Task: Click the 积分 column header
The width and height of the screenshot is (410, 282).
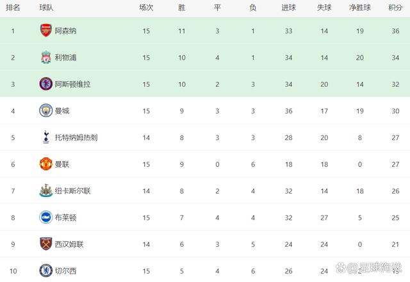Action: (395, 8)
